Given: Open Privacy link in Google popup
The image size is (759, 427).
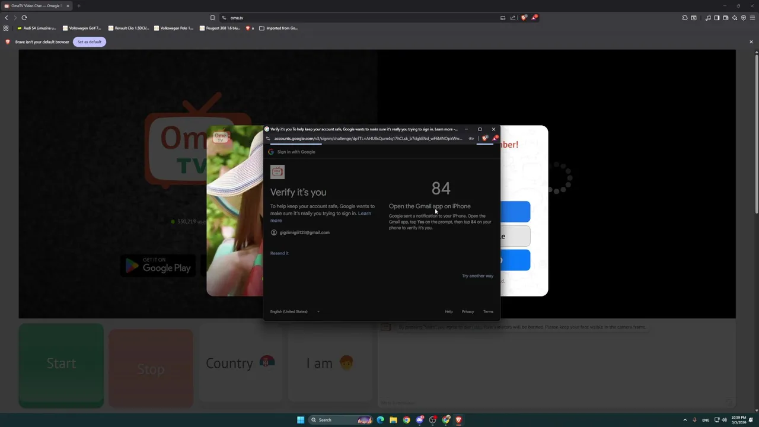Looking at the screenshot, I should tap(468, 311).
